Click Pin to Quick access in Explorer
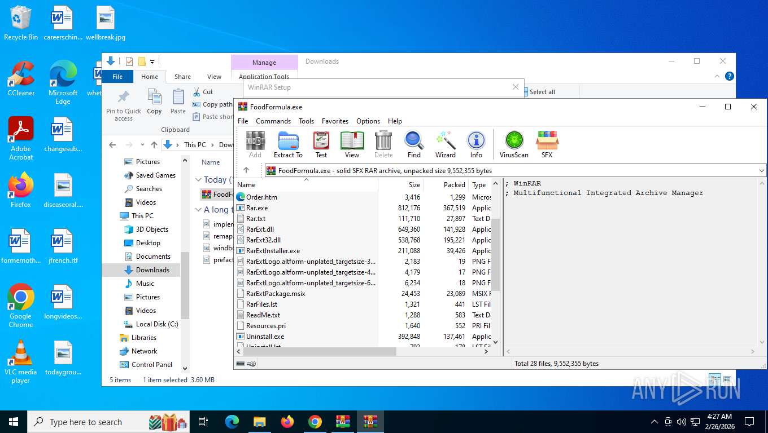This screenshot has width=768, height=433. pyautogui.click(x=124, y=105)
